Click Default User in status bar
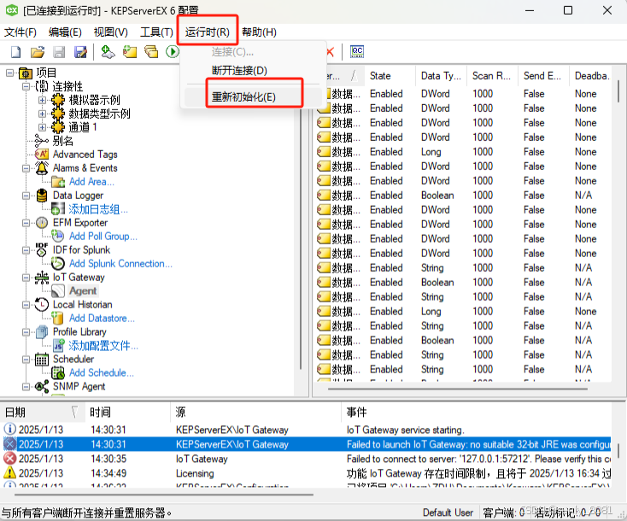Screen dimensions: 627x521 (x=448, y=512)
